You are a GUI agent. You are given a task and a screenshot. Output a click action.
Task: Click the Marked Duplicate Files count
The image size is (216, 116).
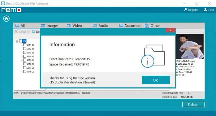click(x=188, y=93)
